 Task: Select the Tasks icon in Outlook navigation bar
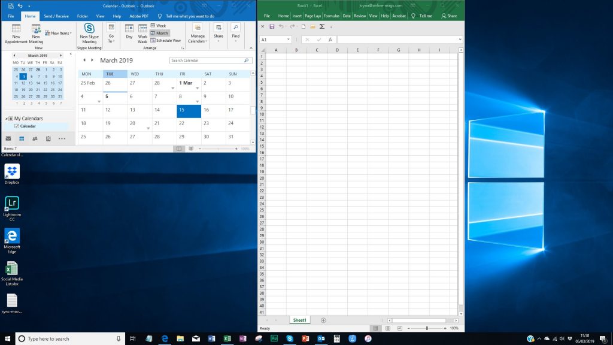click(x=47, y=138)
